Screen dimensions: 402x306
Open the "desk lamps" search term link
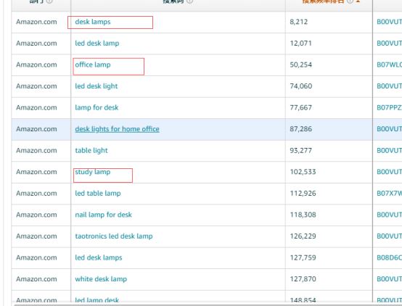[x=93, y=22]
